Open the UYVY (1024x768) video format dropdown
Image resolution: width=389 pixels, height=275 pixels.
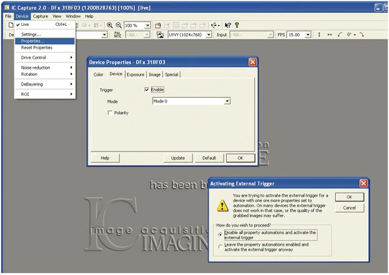207,34
